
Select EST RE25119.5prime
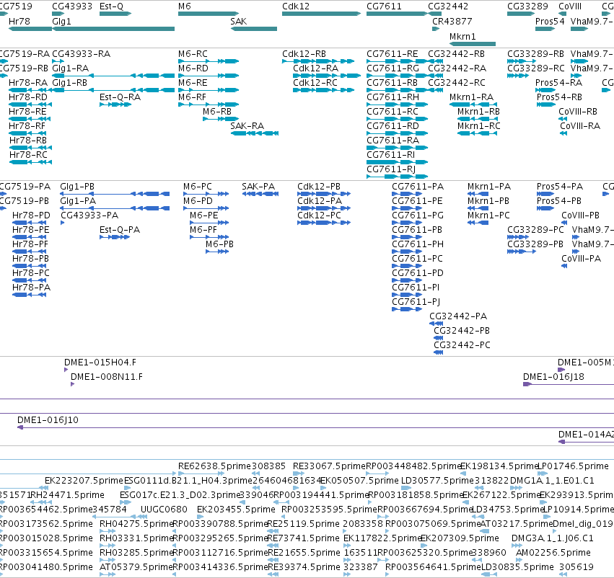coord(304,524)
